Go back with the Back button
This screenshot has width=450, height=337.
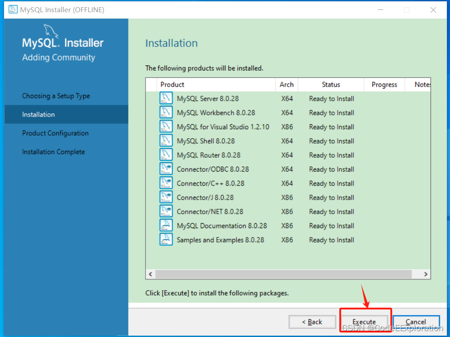tap(312, 322)
